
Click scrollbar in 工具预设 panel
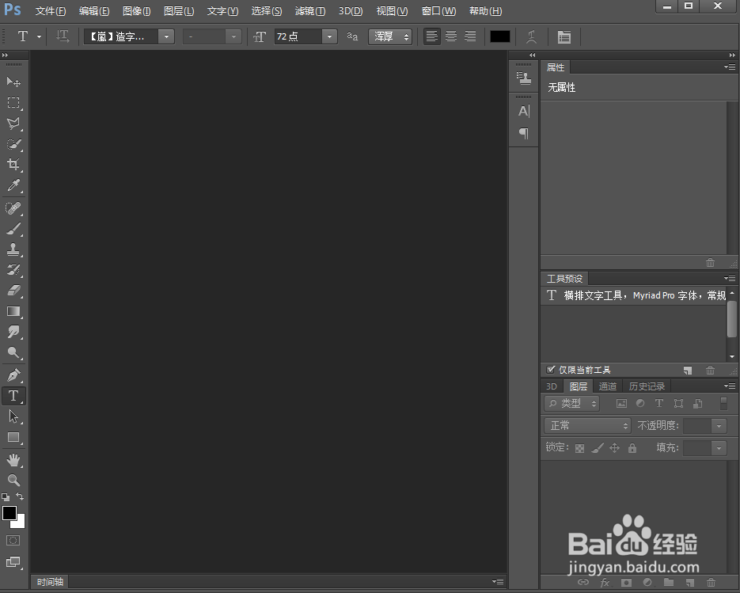point(732,319)
